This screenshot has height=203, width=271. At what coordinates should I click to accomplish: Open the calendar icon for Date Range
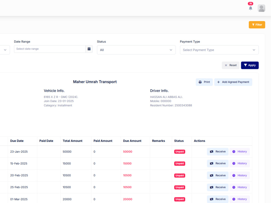coord(89,49)
